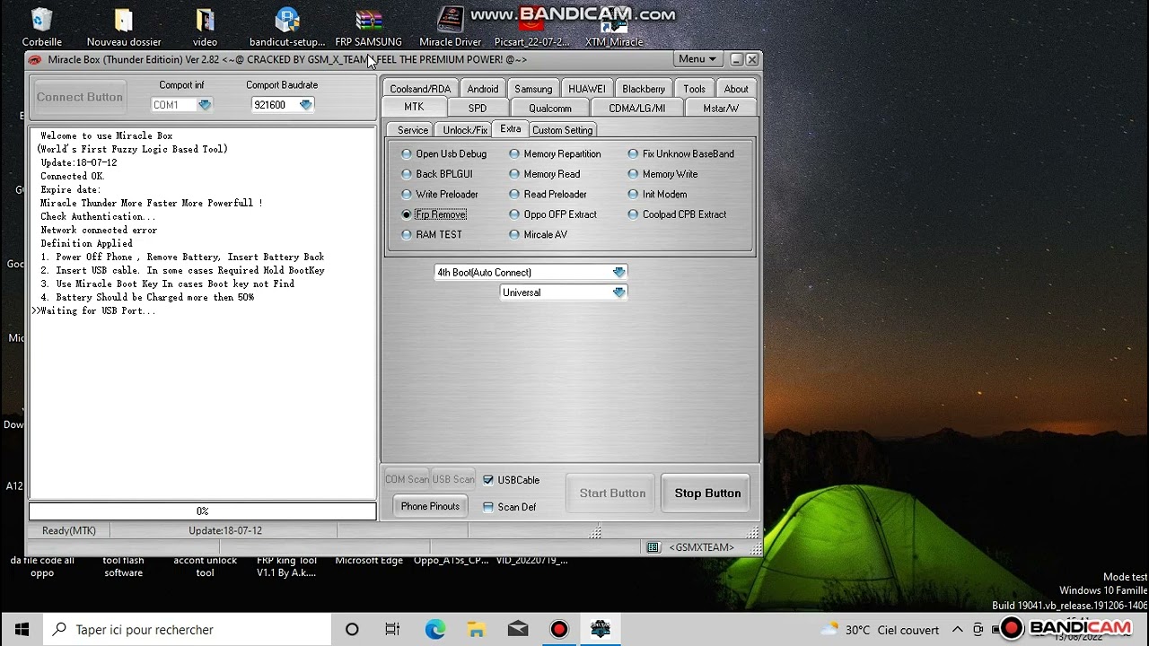Click the Bandicam record icon in taskbar
The height and width of the screenshot is (646, 1149).
coord(559,629)
